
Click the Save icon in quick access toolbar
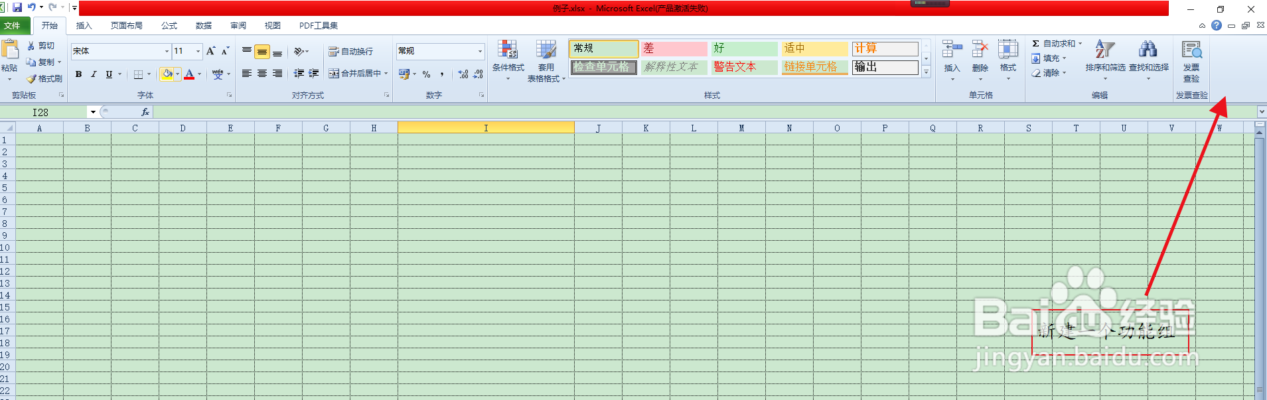[17, 7]
